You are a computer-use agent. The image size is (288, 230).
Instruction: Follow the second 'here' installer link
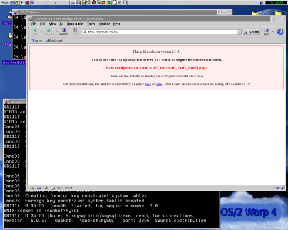click(159, 84)
